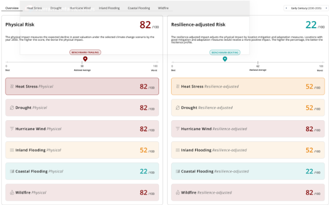
Task: Open the Early Century time period dropdown
Action: click(x=306, y=8)
